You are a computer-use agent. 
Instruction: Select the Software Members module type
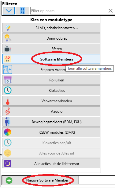[51, 59]
